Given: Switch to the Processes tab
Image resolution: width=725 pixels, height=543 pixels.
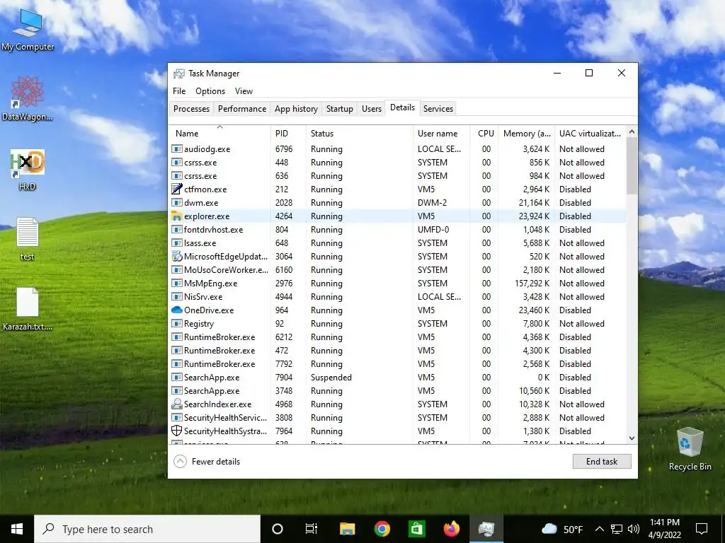Looking at the screenshot, I should point(191,108).
